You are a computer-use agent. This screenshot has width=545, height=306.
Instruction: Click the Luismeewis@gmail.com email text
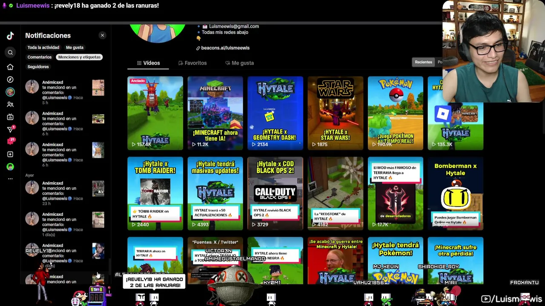[234, 26]
